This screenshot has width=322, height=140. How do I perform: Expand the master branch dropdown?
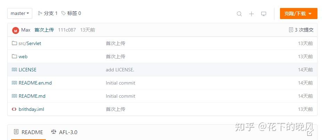(20, 14)
